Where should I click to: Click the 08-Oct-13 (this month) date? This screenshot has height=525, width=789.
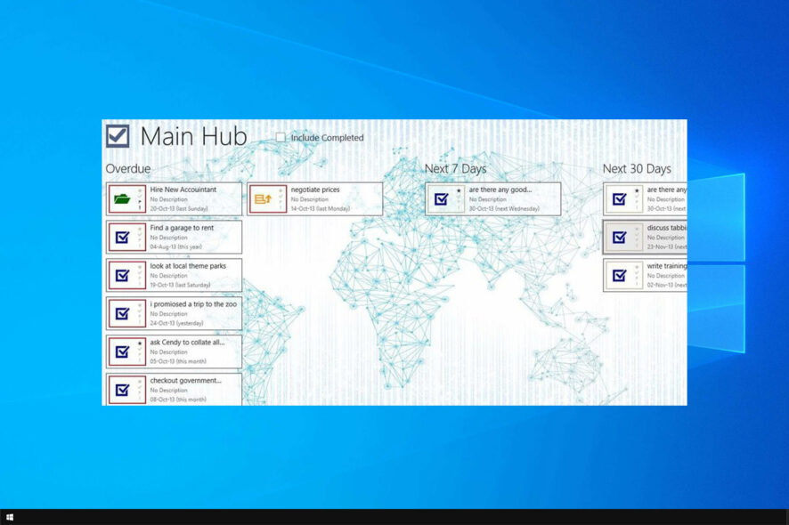point(178,400)
